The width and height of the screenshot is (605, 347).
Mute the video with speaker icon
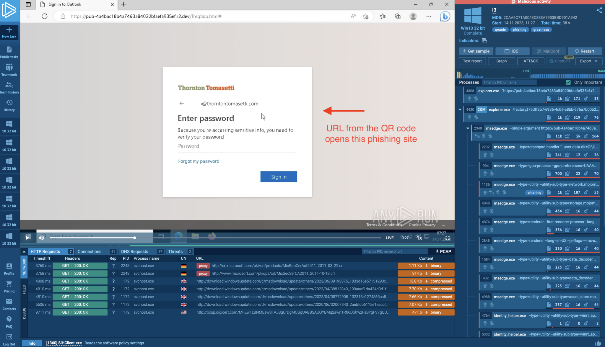(x=41, y=238)
